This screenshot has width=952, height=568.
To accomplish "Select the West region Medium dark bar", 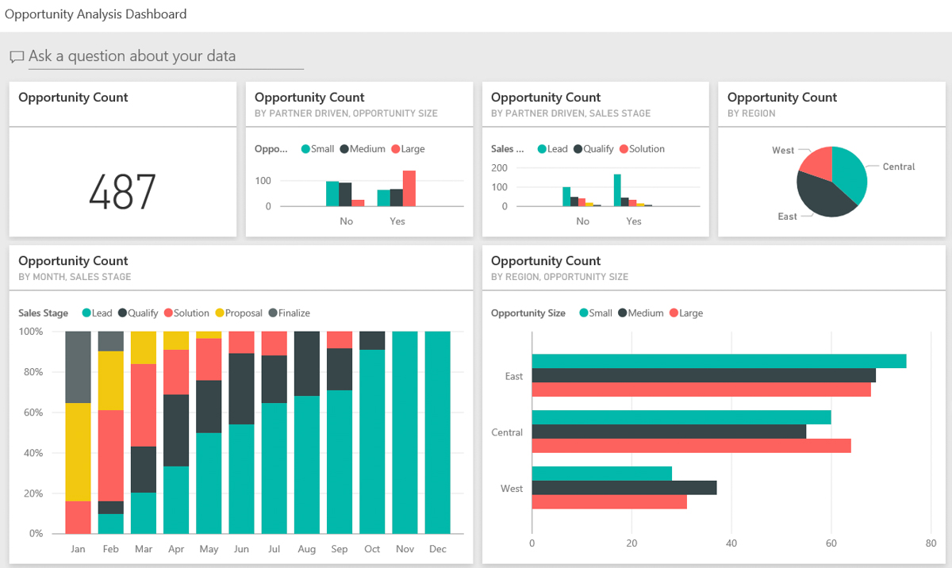I will pyautogui.click(x=624, y=488).
